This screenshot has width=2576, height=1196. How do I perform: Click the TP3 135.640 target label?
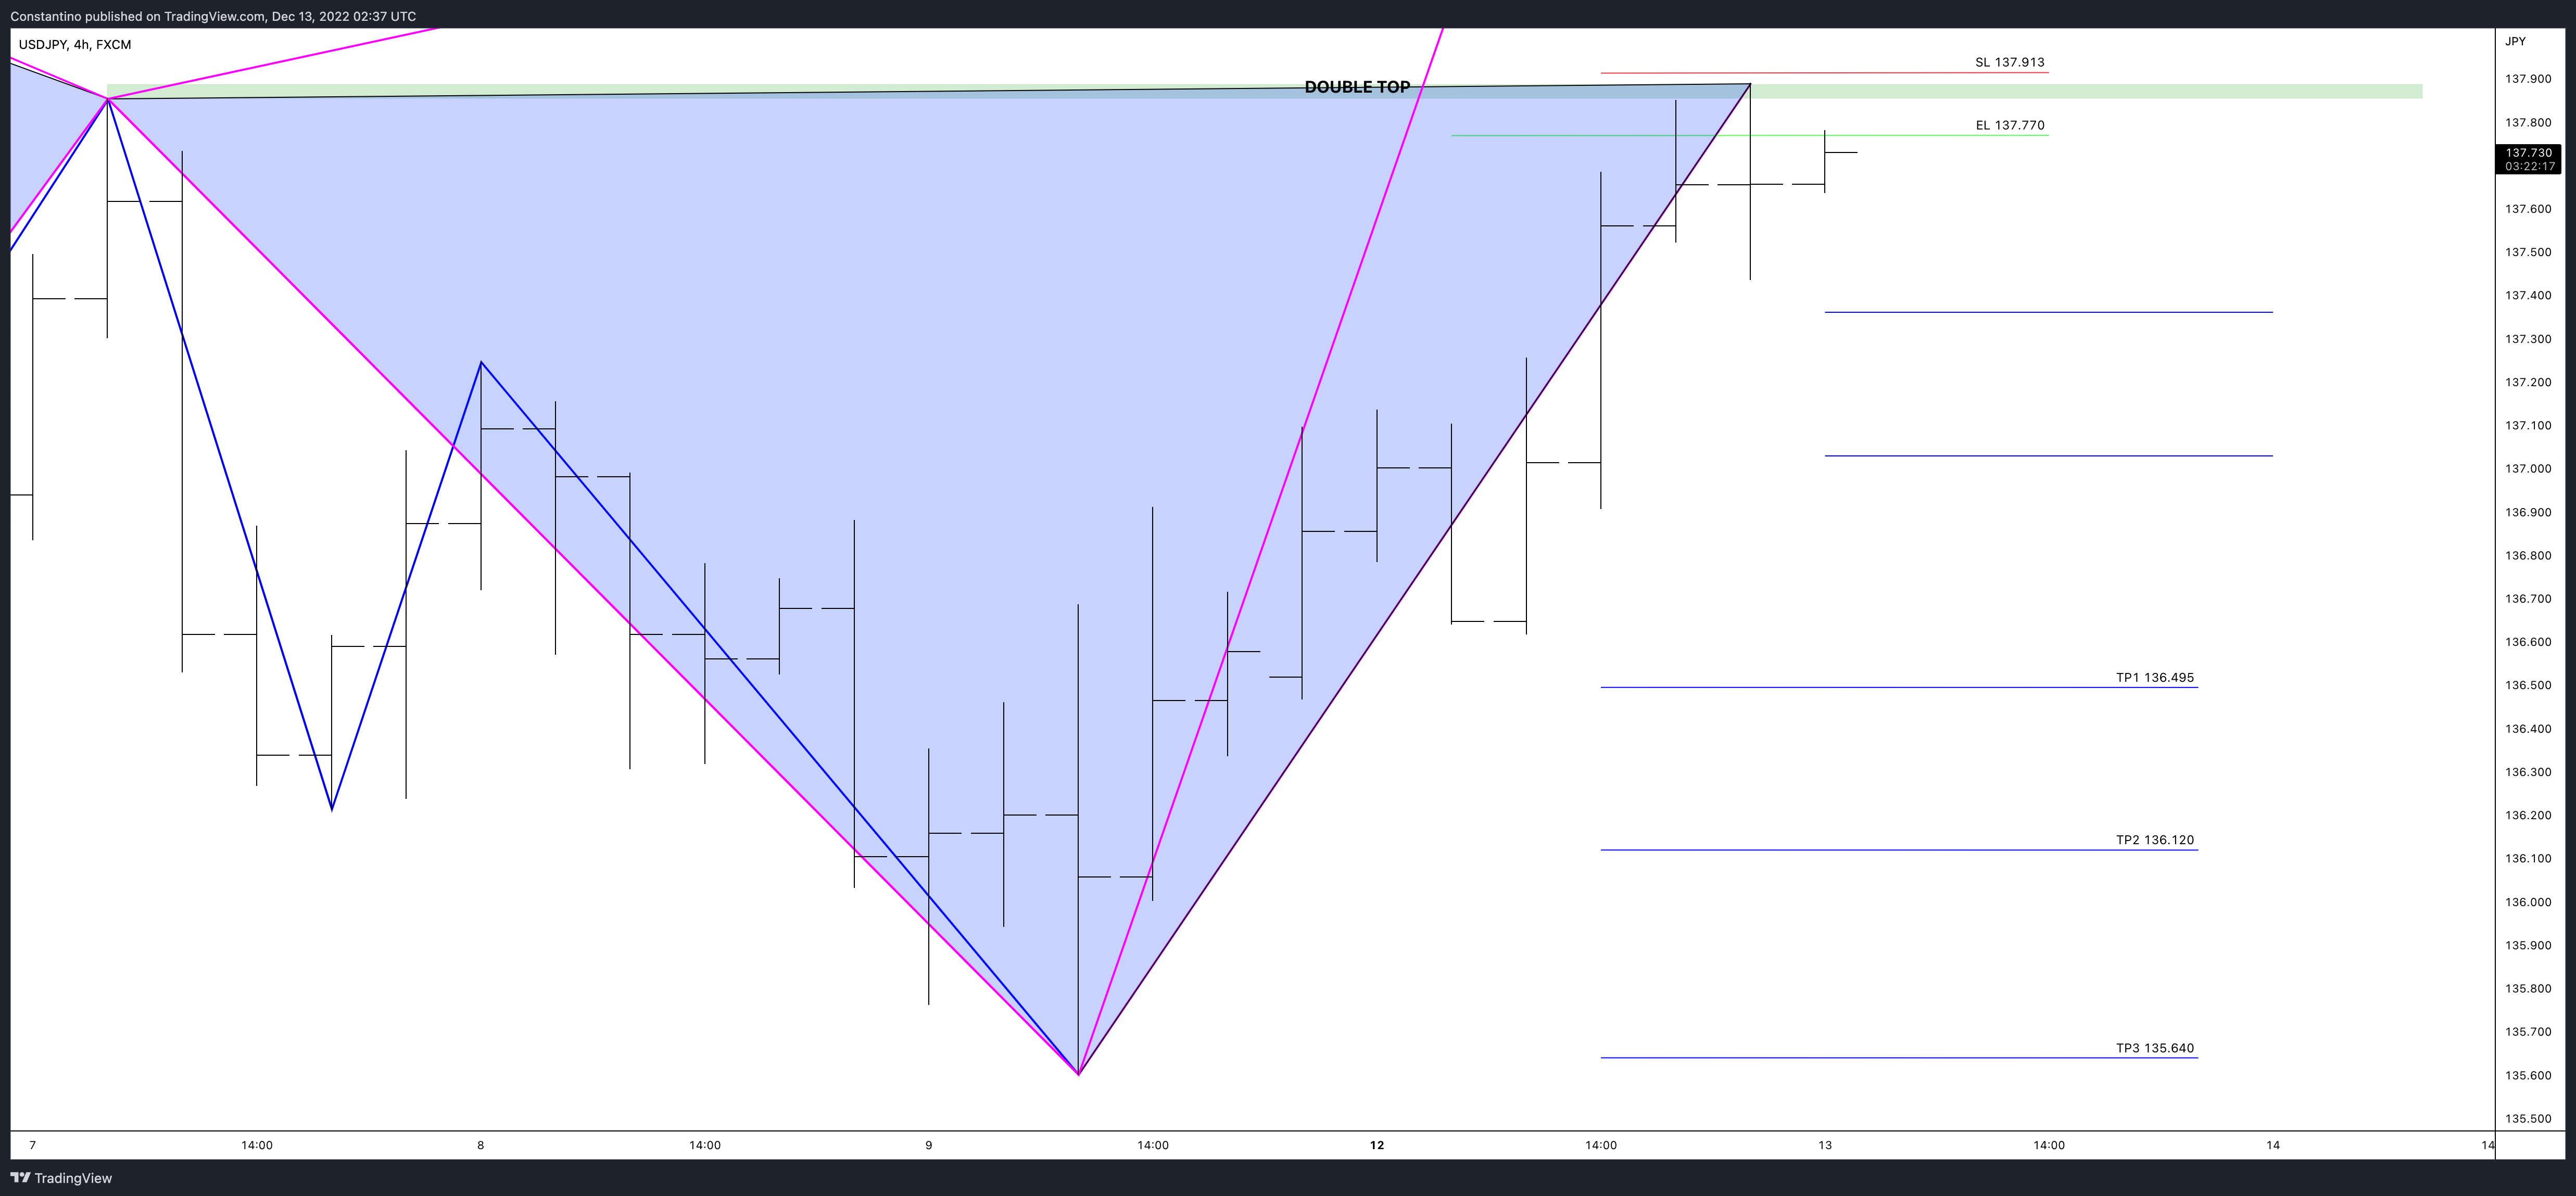[x=2154, y=1048]
